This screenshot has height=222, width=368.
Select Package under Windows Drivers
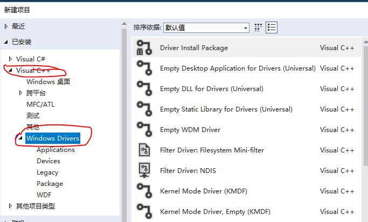tap(50, 184)
